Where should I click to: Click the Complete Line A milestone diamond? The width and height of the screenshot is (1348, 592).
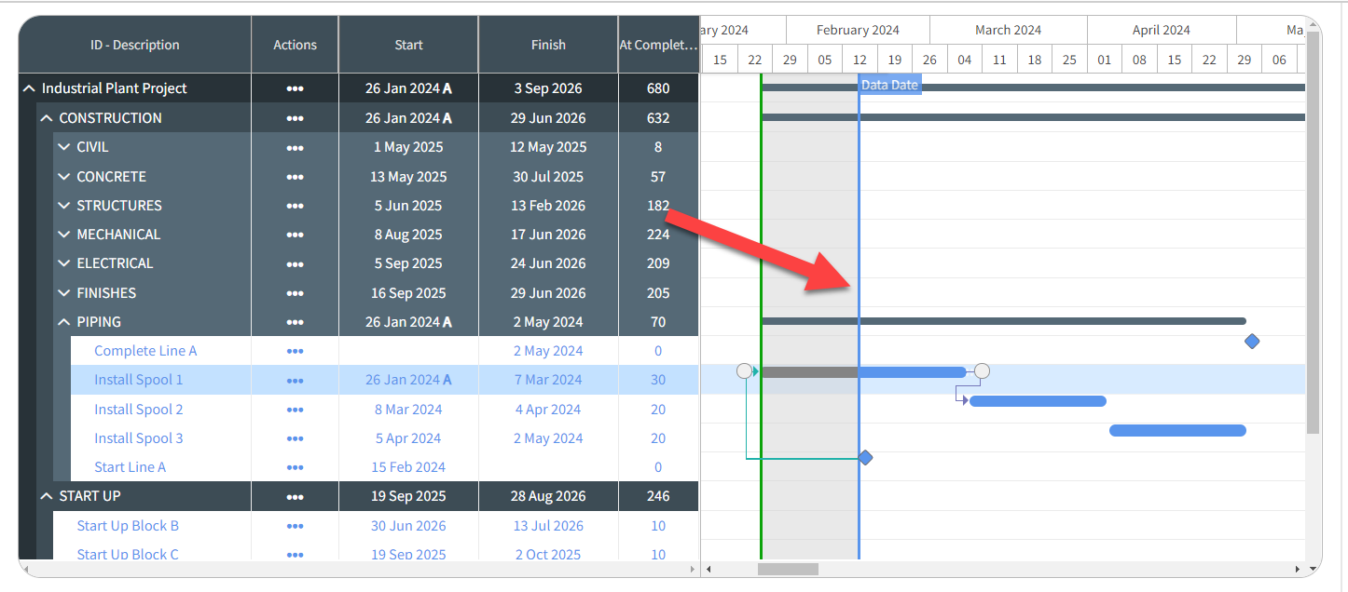[x=1252, y=342]
